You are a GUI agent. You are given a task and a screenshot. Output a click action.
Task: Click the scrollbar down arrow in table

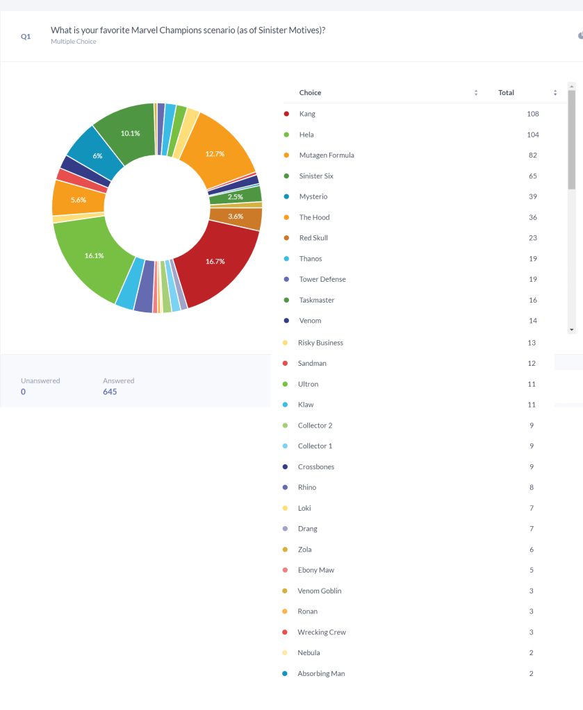click(x=572, y=330)
